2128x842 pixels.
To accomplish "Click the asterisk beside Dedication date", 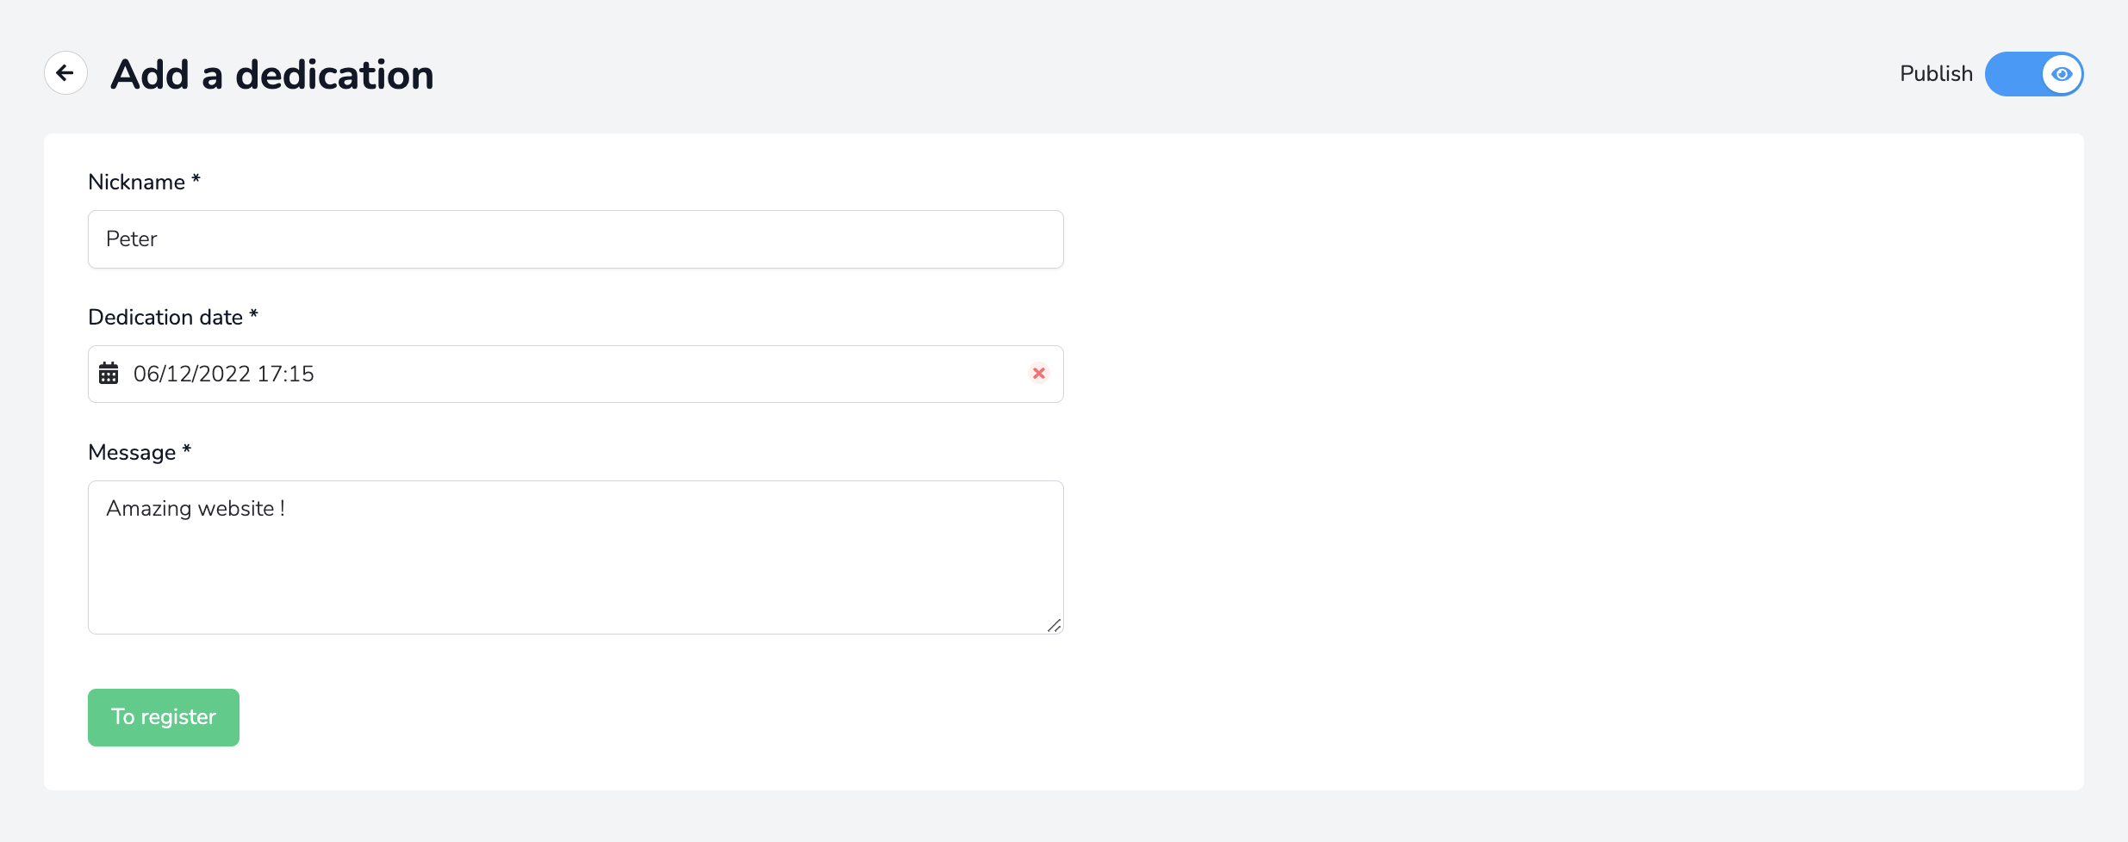I will point(253,315).
